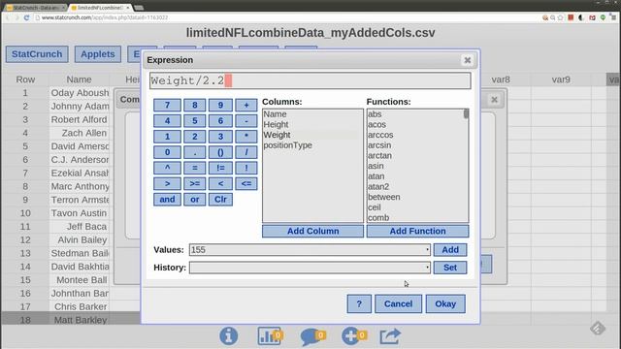Screen dimensions: 621x349
Task: Click the info icon in the bottom bar
Action: tap(229, 336)
